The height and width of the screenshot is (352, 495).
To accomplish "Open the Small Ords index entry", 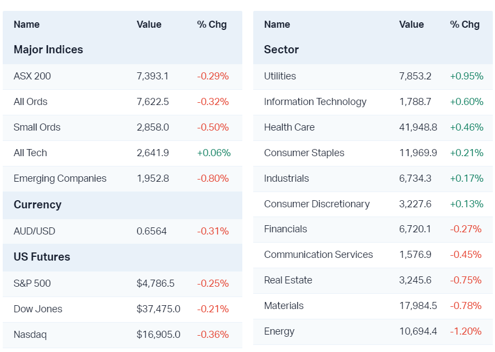I will tap(37, 127).
